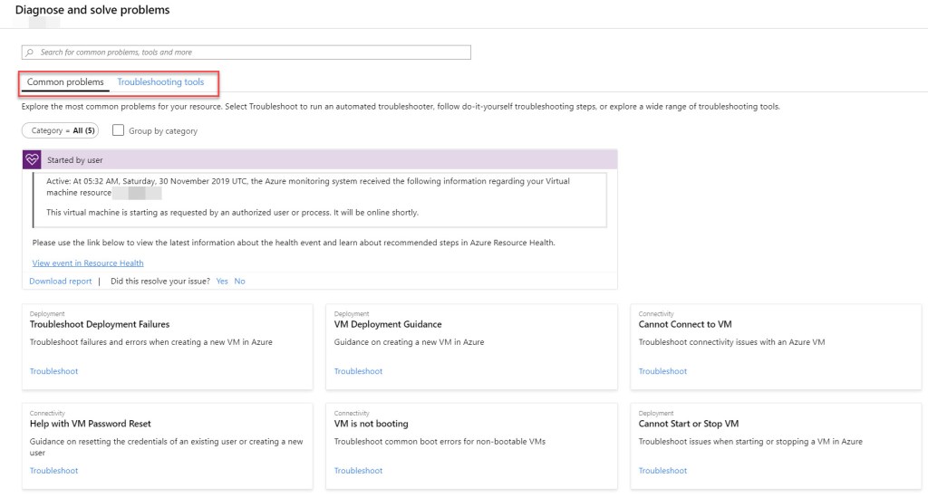
Task: Enable the Group by category checkbox
Action: [119, 130]
